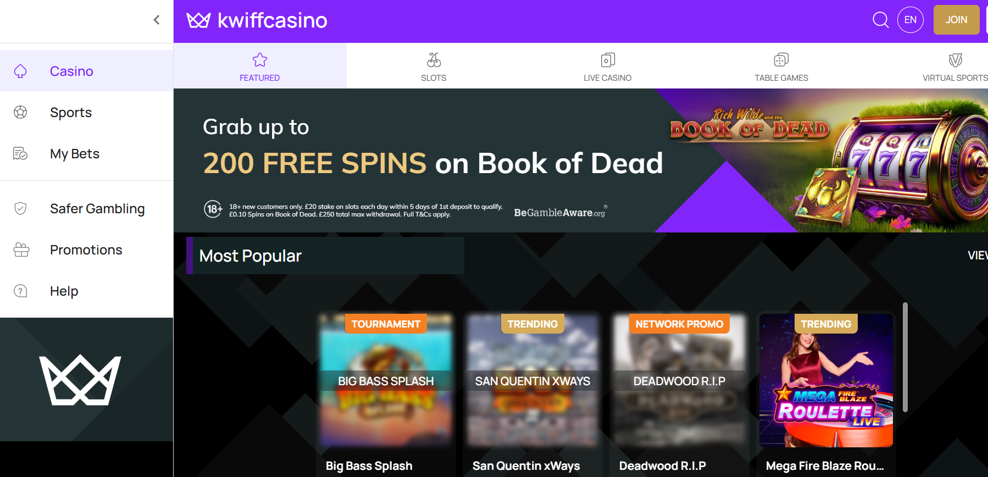Open the EN language selector
The image size is (988, 477).
pos(911,20)
